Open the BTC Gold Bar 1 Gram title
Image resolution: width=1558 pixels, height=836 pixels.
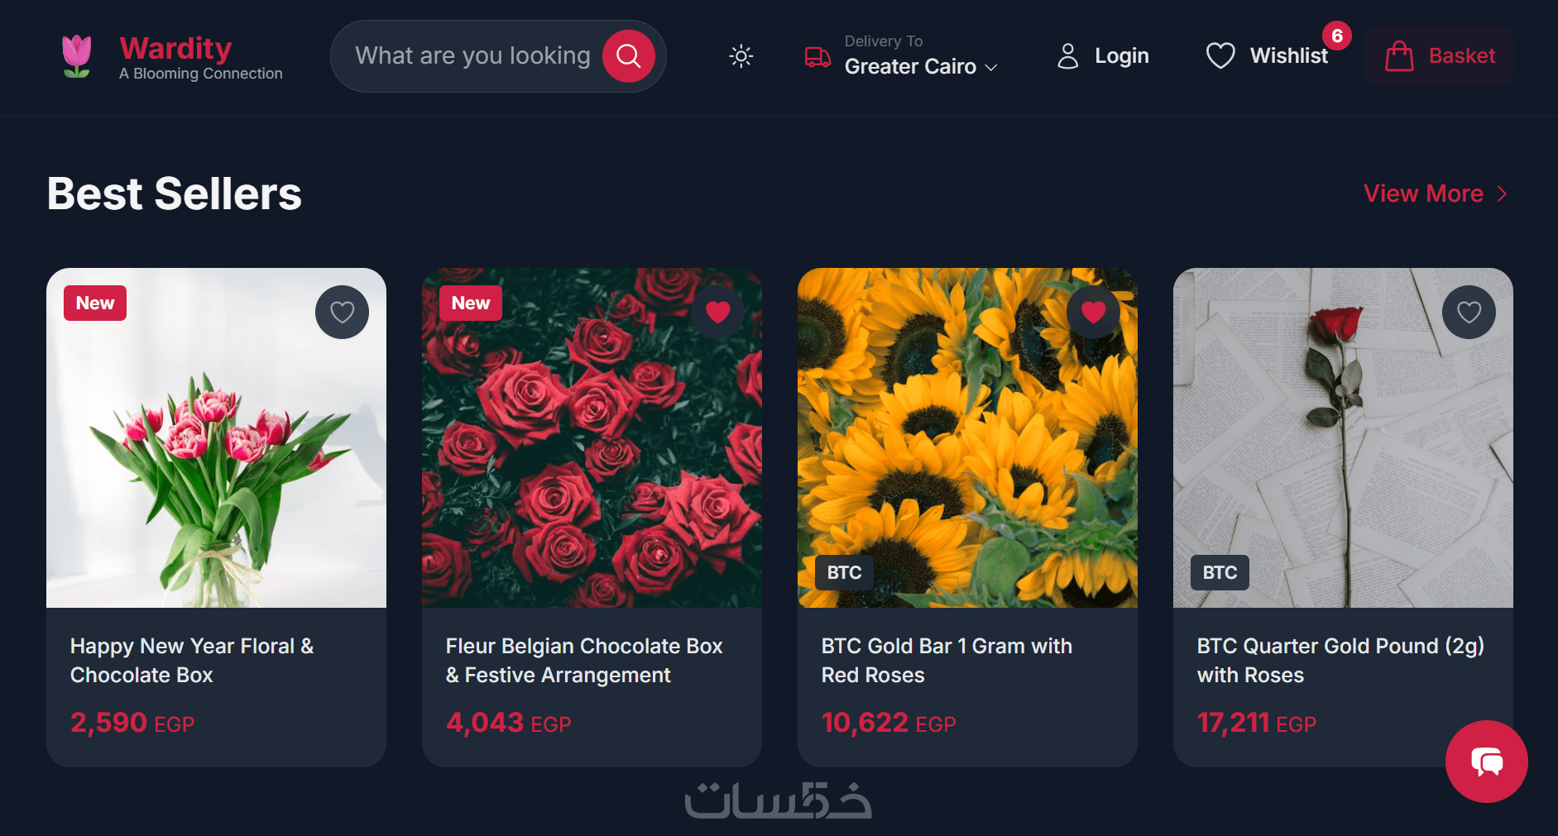(x=947, y=661)
